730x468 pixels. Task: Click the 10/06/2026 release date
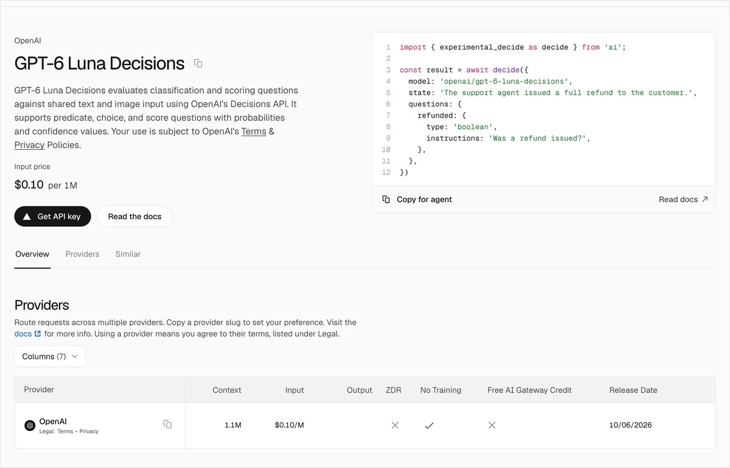(630, 425)
